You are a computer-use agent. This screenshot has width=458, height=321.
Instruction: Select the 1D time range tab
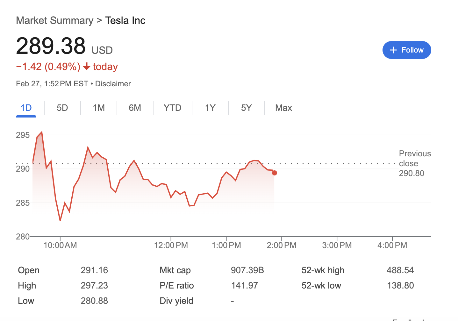[26, 108]
